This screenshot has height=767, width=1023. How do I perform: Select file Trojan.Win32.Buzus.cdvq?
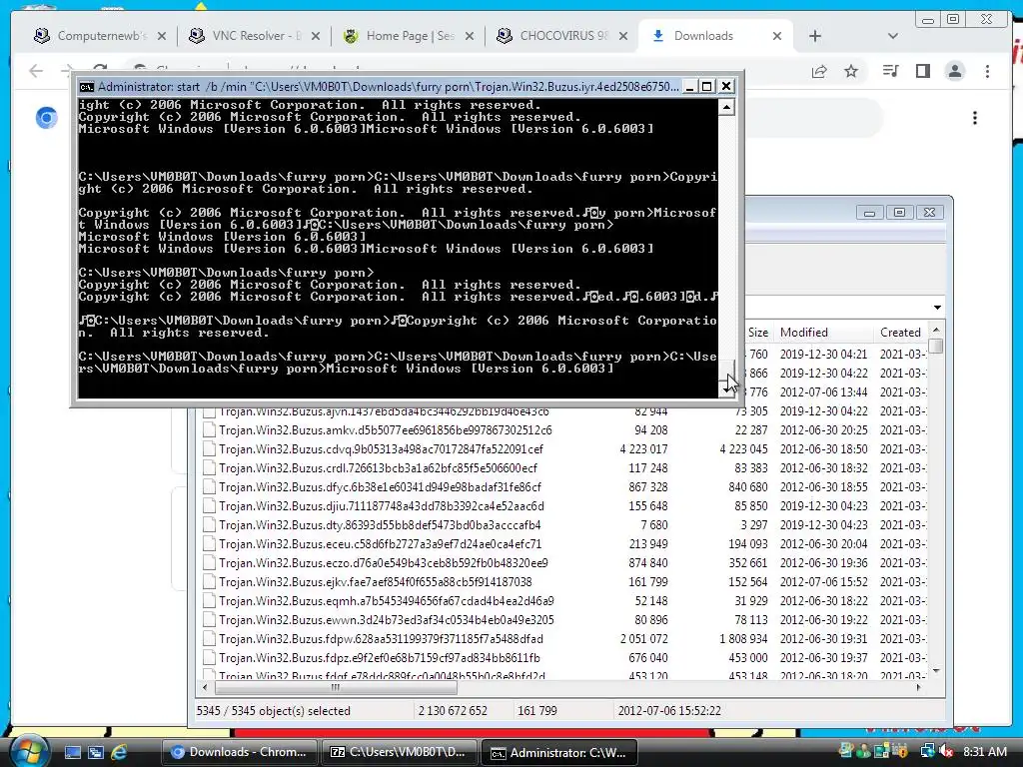click(x=381, y=449)
